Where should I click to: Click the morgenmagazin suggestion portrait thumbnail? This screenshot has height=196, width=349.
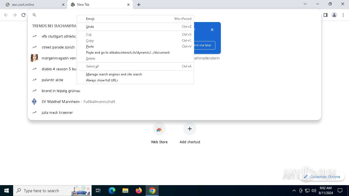coord(34,58)
